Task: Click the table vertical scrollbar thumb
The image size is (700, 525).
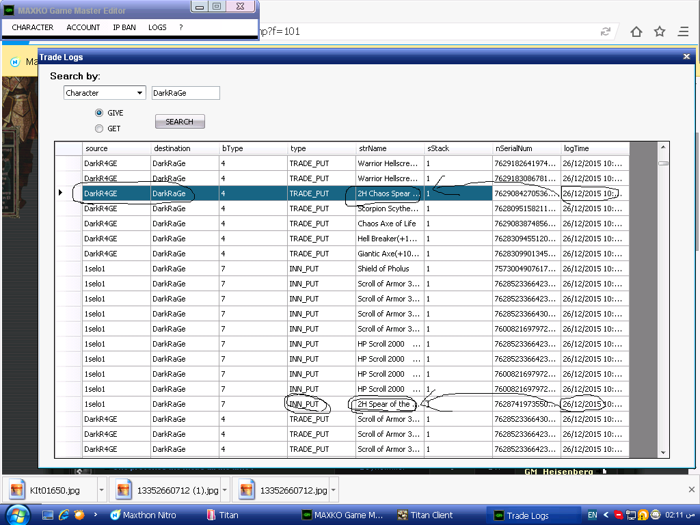Action: (663, 163)
